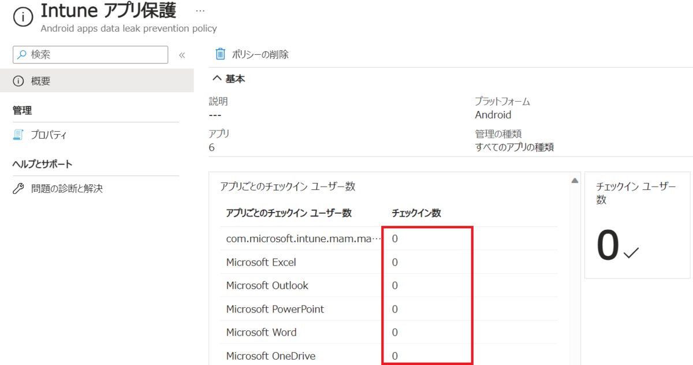The width and height of the screenshot is (693, 365).
Task: Click the ヘルプとサポート section heading
Action: pos(43,164)
